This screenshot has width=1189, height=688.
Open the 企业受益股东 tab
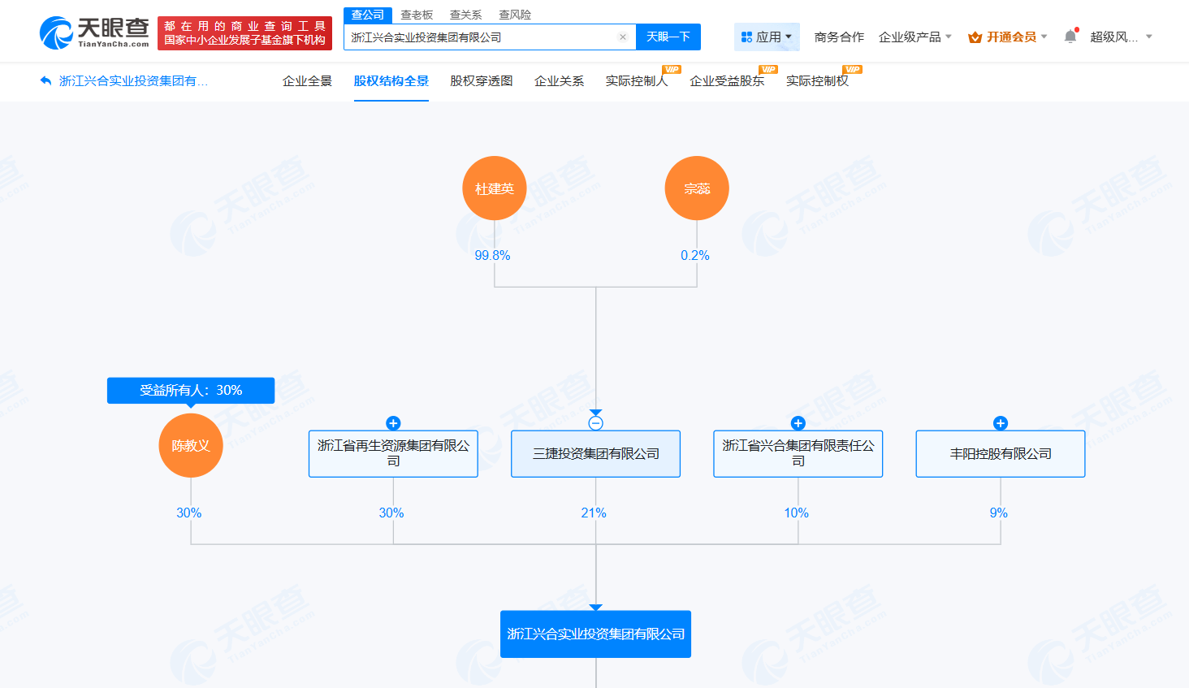tap(727, 81)
